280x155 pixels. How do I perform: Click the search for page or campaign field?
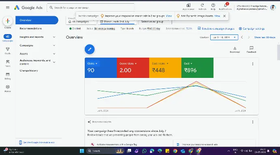[x=91, y=7]
